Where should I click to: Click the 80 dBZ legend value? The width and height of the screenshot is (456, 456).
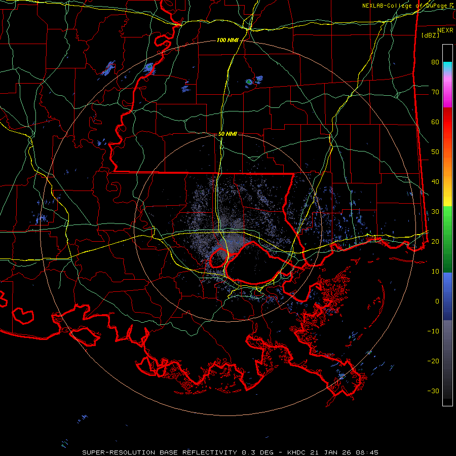435,62
